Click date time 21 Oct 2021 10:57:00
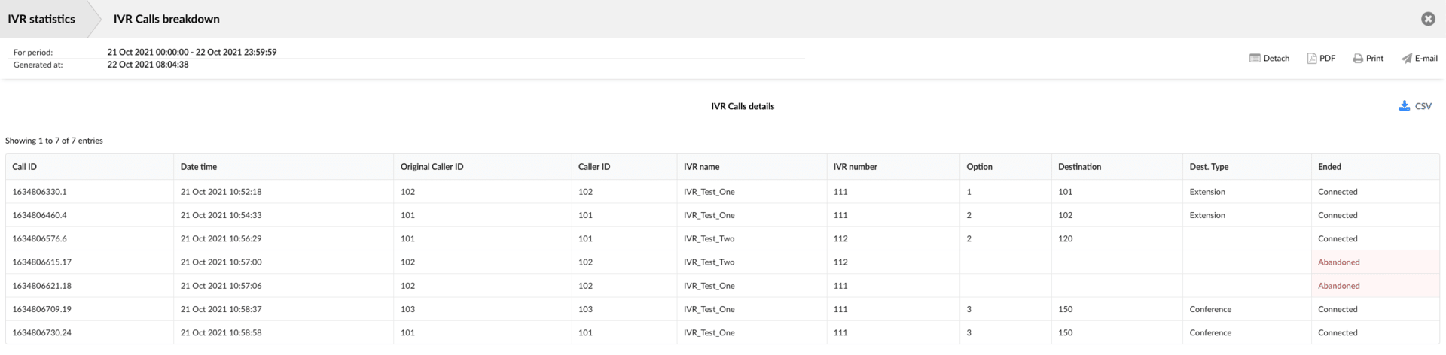The width and height of the screenshot is (1446, 355). [221, 262]
